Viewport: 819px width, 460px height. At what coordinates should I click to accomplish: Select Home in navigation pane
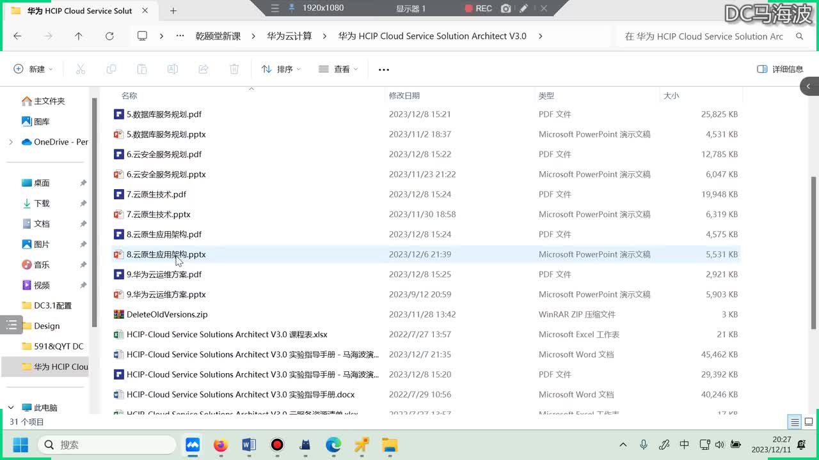(44, 101)
